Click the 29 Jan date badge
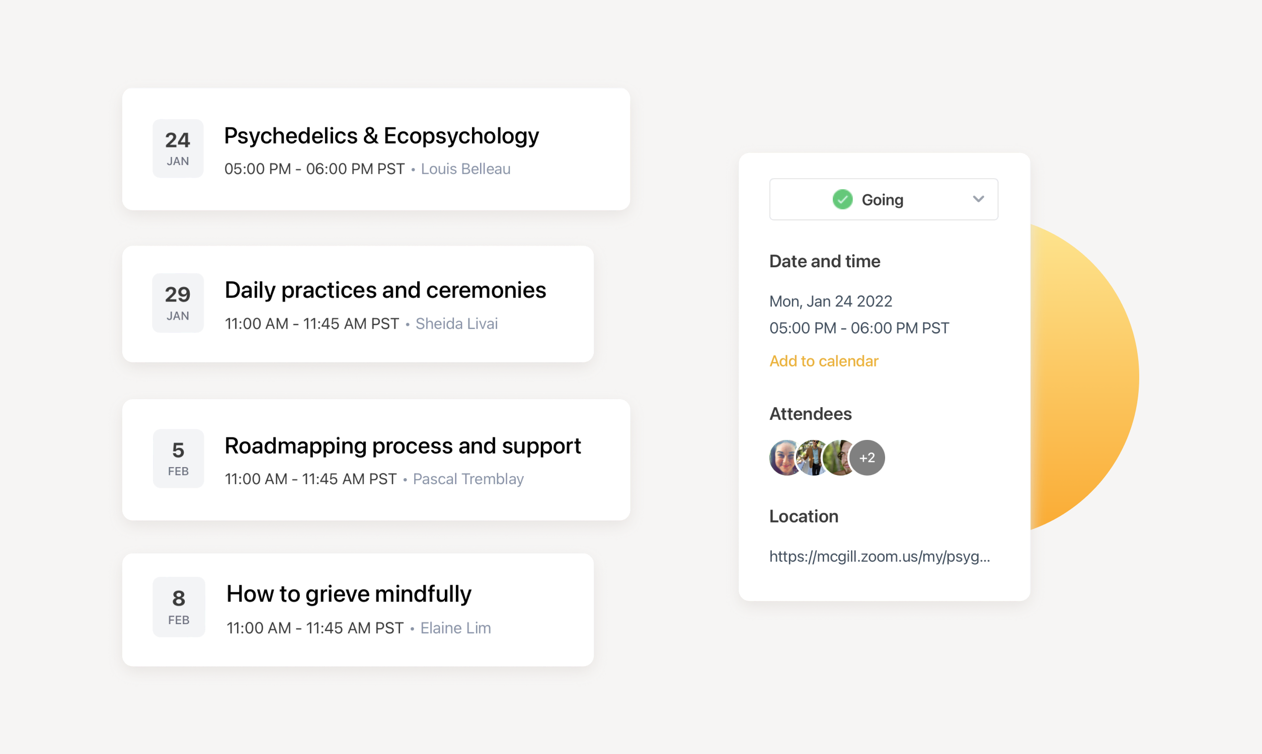The height and width of the screenshot is (754, 1262). click(178, 304)
